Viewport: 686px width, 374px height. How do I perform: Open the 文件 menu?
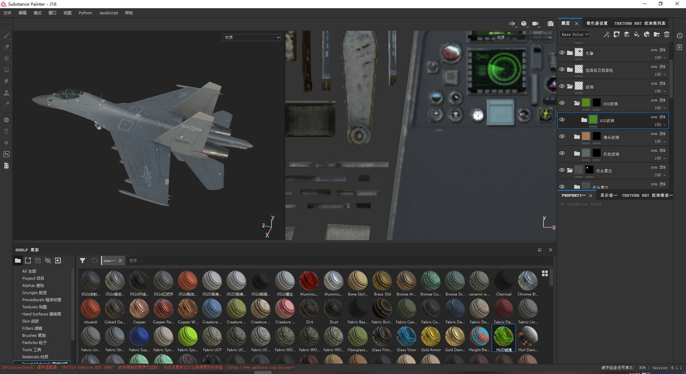pos(8,13)
